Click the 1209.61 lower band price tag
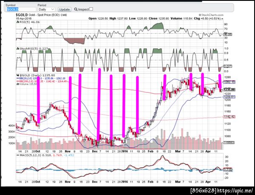 tap(229, 97)
